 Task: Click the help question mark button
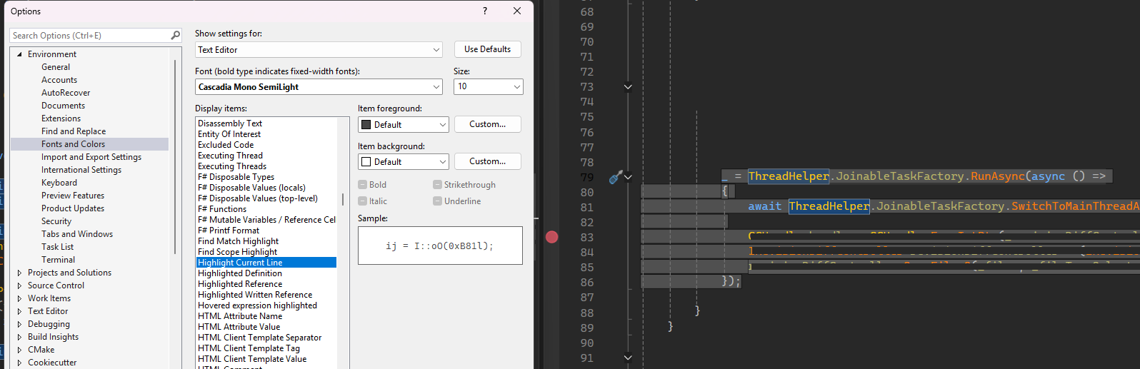click(485, 11)
